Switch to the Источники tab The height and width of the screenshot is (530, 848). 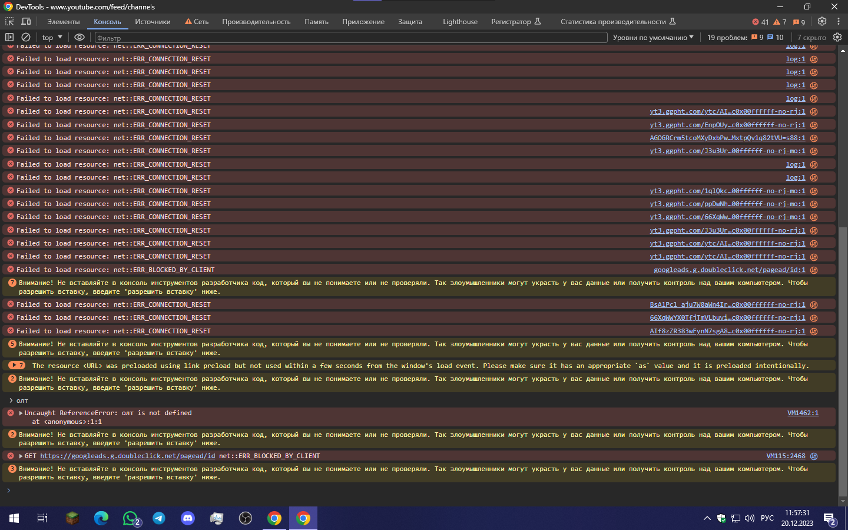tap(153, 22)
